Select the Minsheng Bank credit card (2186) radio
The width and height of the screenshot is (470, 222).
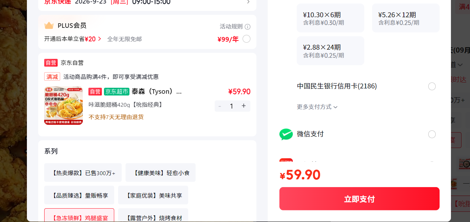(432, 86)
